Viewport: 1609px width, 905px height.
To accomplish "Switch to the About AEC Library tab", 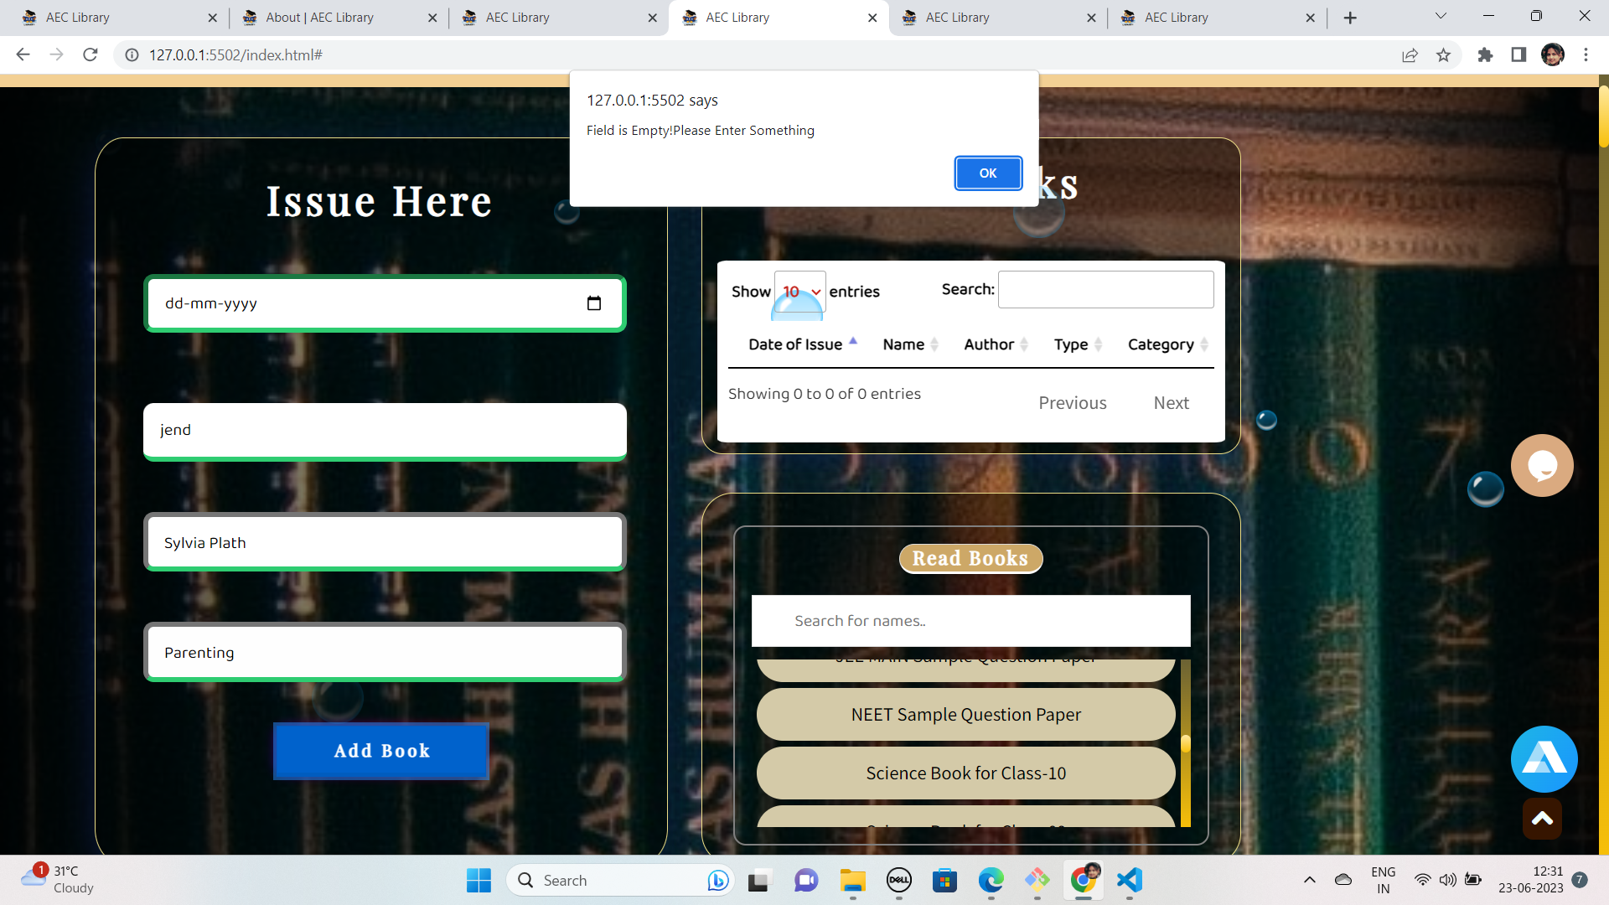I will pos(319,17).
